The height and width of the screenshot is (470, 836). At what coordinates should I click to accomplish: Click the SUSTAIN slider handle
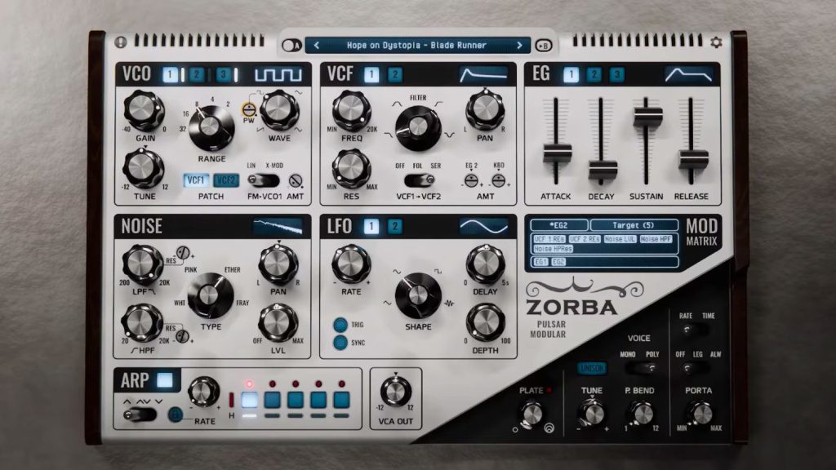647,116
